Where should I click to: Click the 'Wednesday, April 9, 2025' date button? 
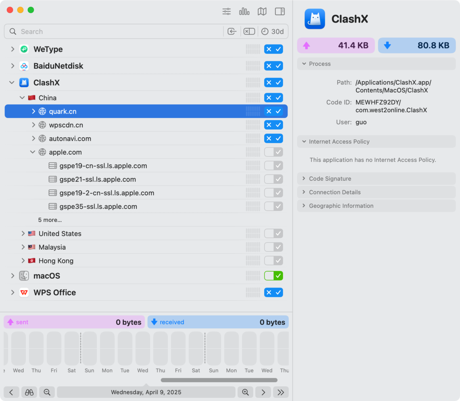tap(146, 392)
